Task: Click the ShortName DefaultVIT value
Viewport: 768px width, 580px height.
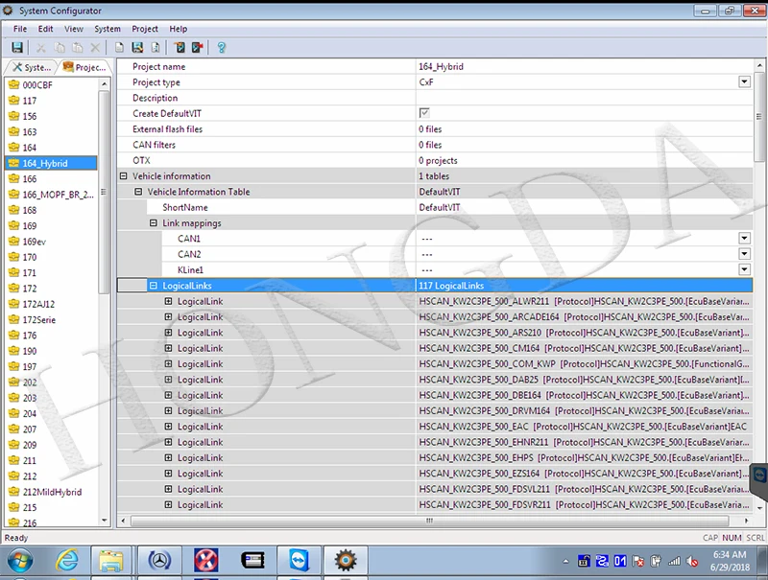Action: click(x=440, y=207)
